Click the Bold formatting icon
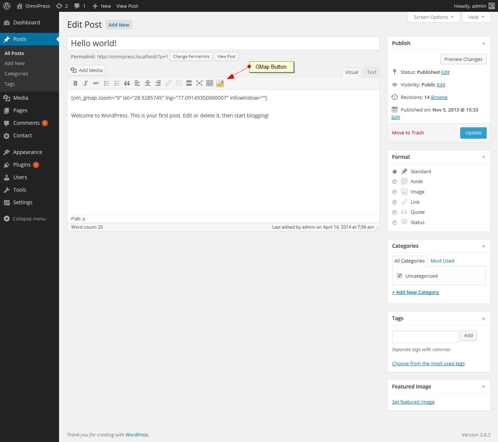The height and width of the screenshot is (442, 498). coord(75,83)
